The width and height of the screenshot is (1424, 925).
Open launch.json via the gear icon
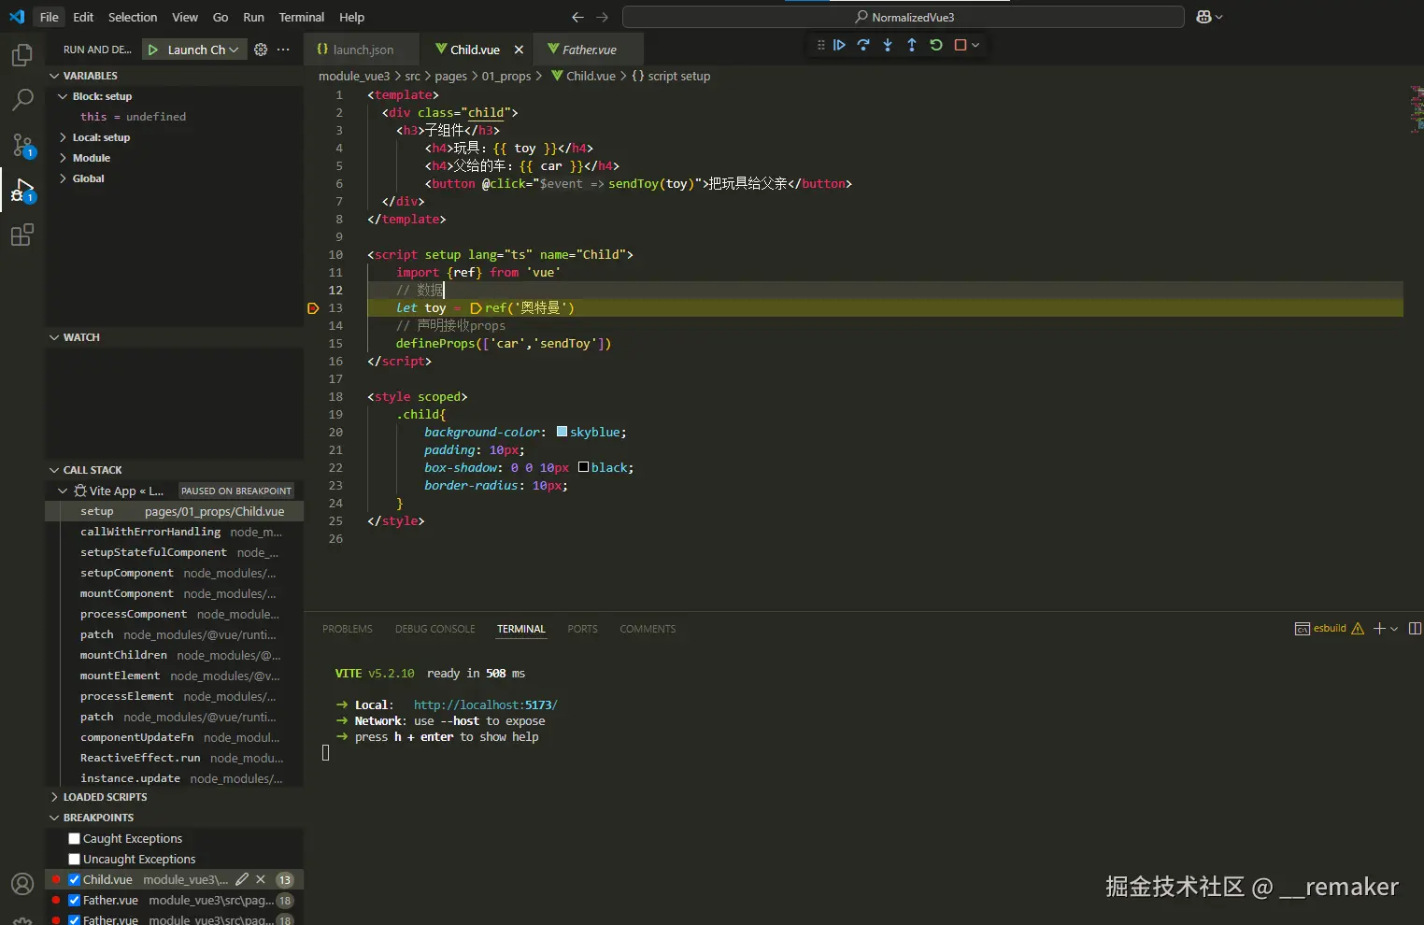[x=261, y=50]
